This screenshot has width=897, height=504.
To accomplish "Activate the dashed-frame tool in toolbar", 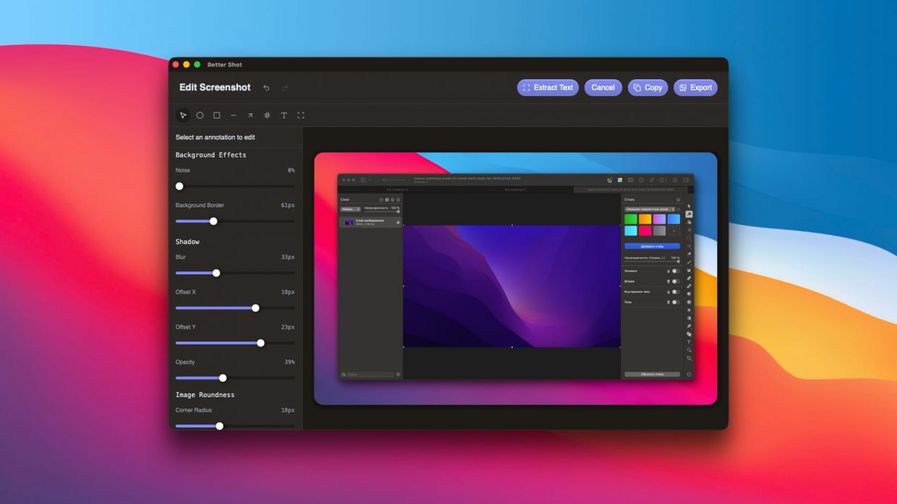I will pos(301,116).
